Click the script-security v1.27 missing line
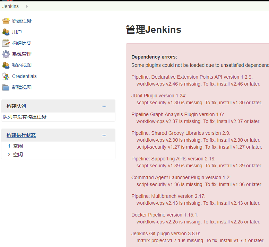Image resolution: width=269 pixels, height=247 pixels. point(199,147)
